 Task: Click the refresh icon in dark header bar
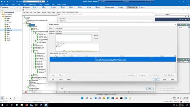point(186,19)
